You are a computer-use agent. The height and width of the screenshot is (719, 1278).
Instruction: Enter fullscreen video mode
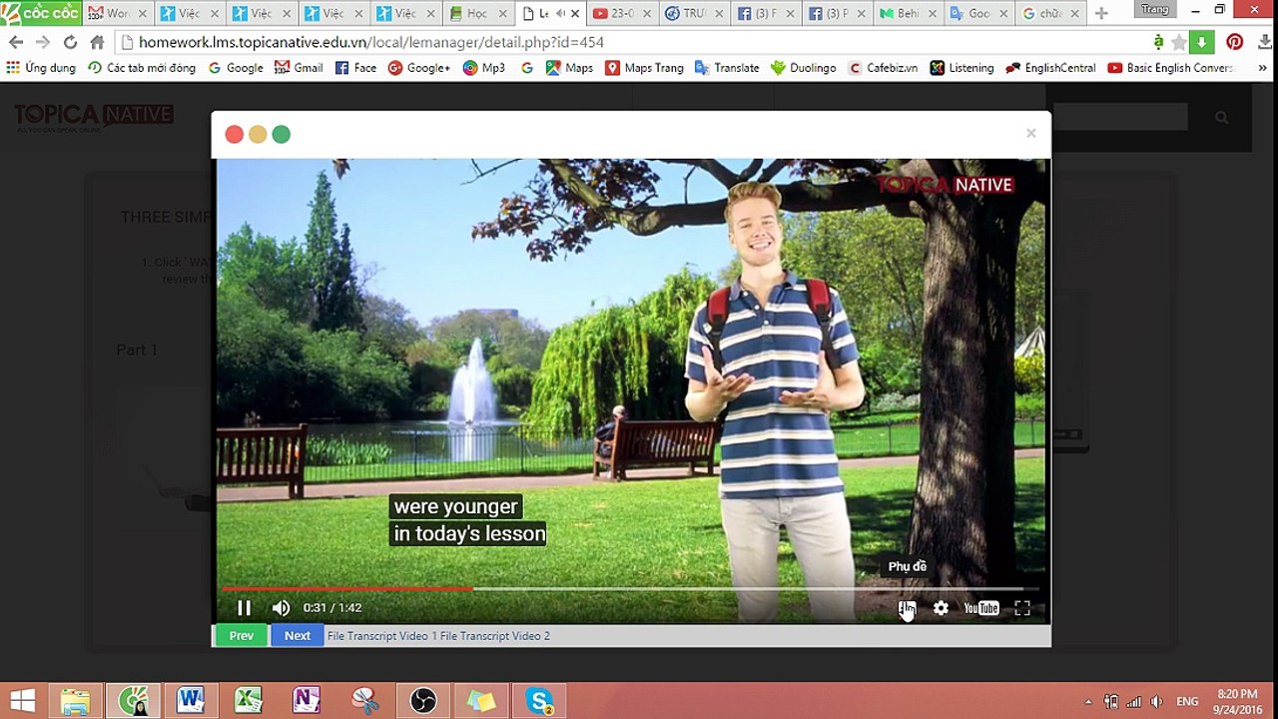pyautogui.click(x=1022, y=607)
